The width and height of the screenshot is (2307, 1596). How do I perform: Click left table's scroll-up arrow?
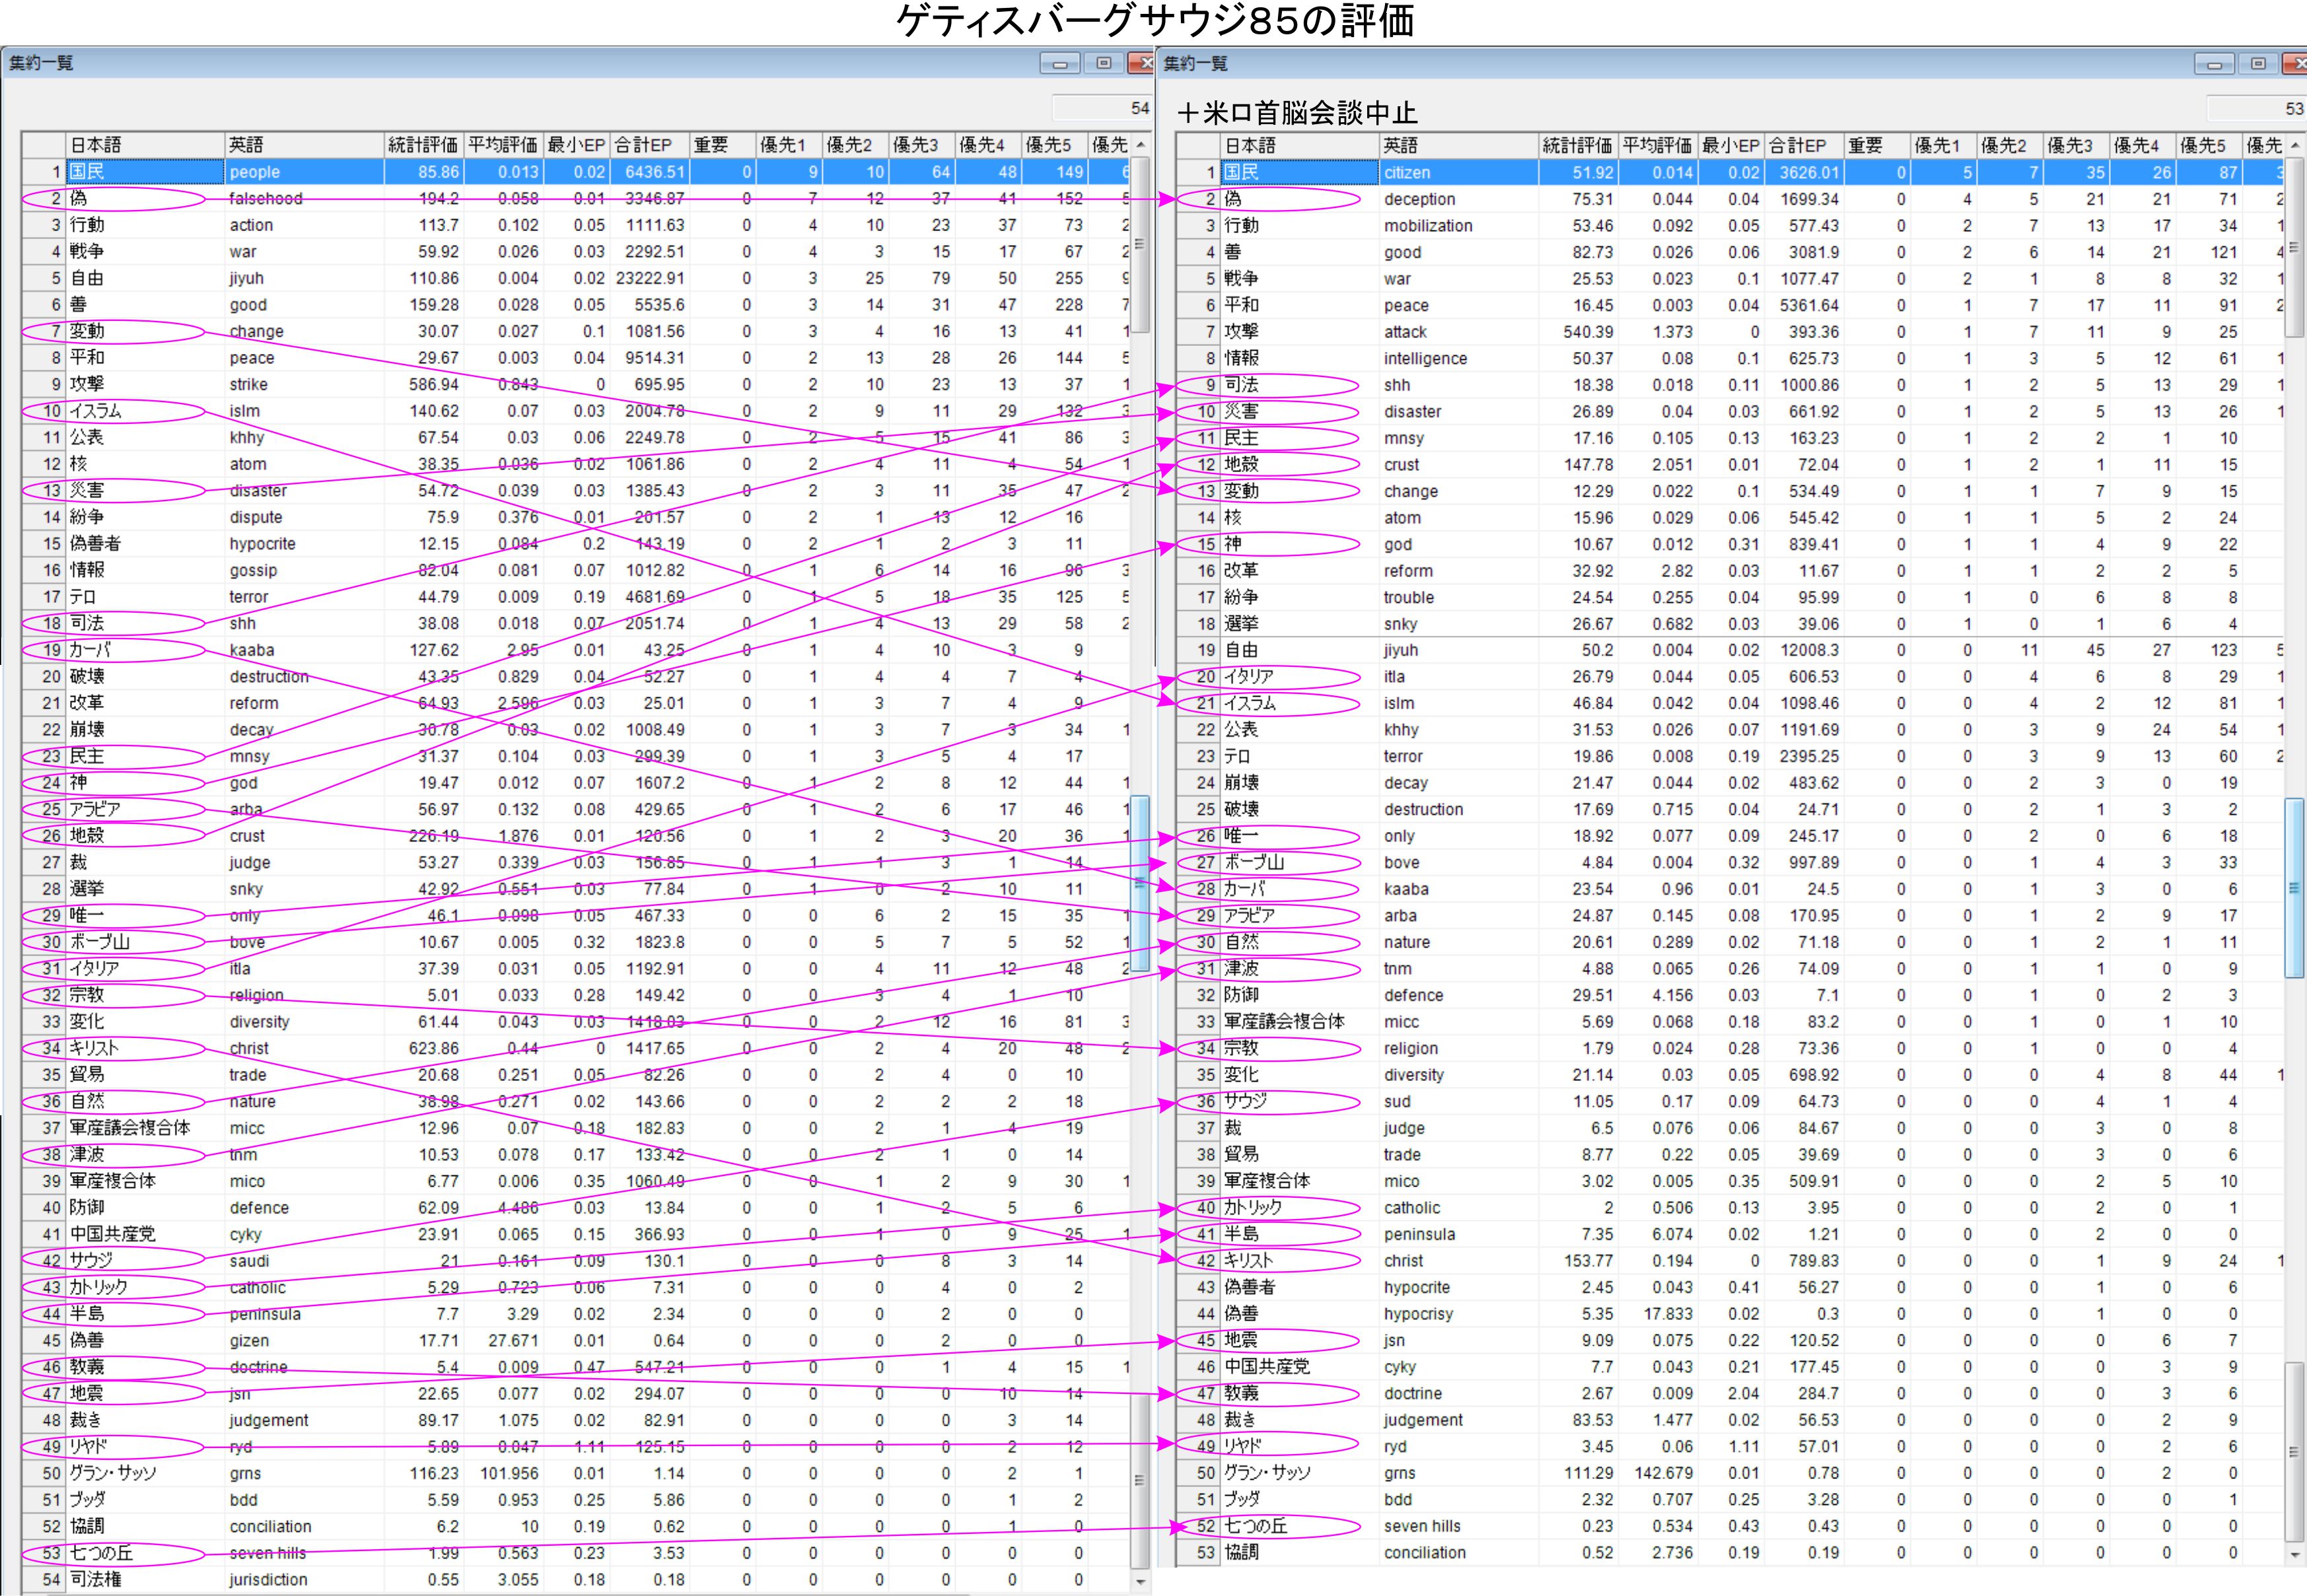pyautogui.click(x=1140, y=146)
